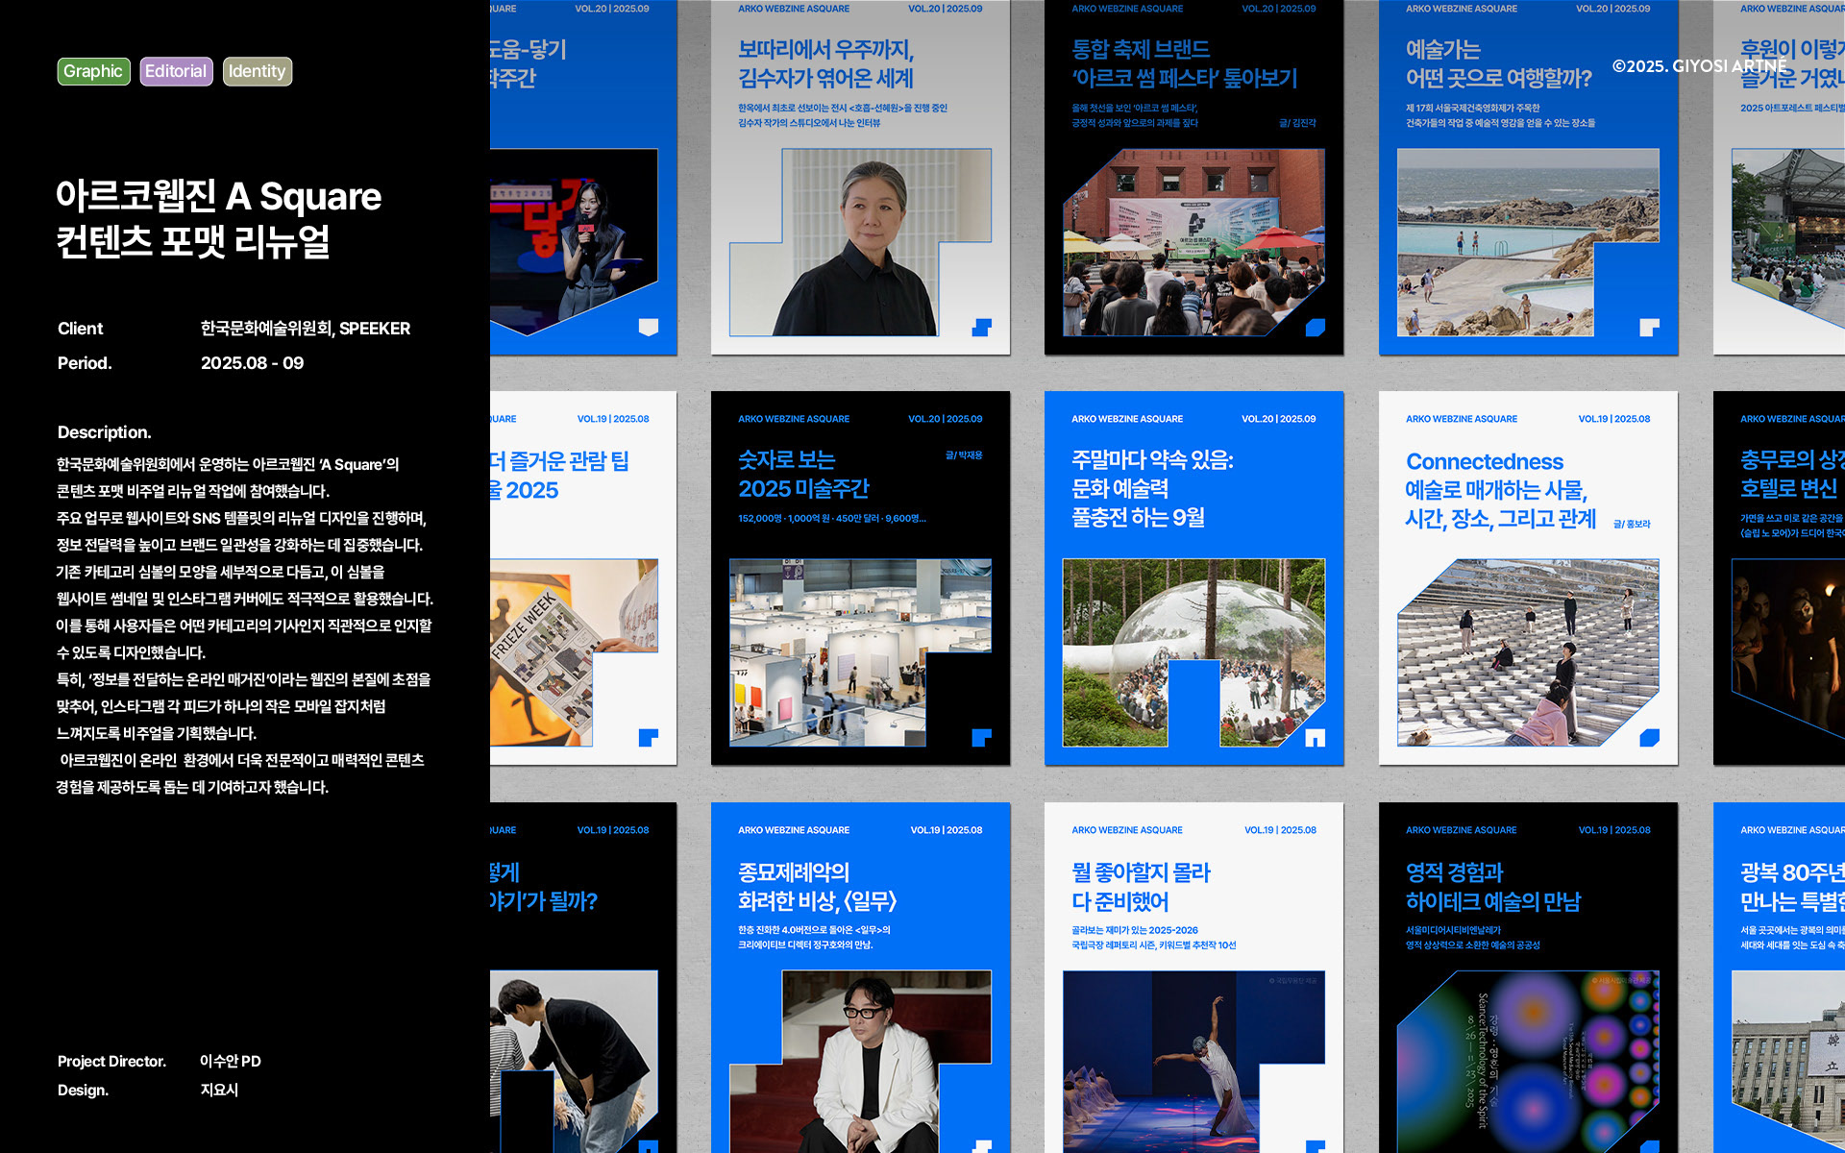Click white arch icon on September culture card
Viewport: 1845px width, 1153px height.
coord(1315,738)
